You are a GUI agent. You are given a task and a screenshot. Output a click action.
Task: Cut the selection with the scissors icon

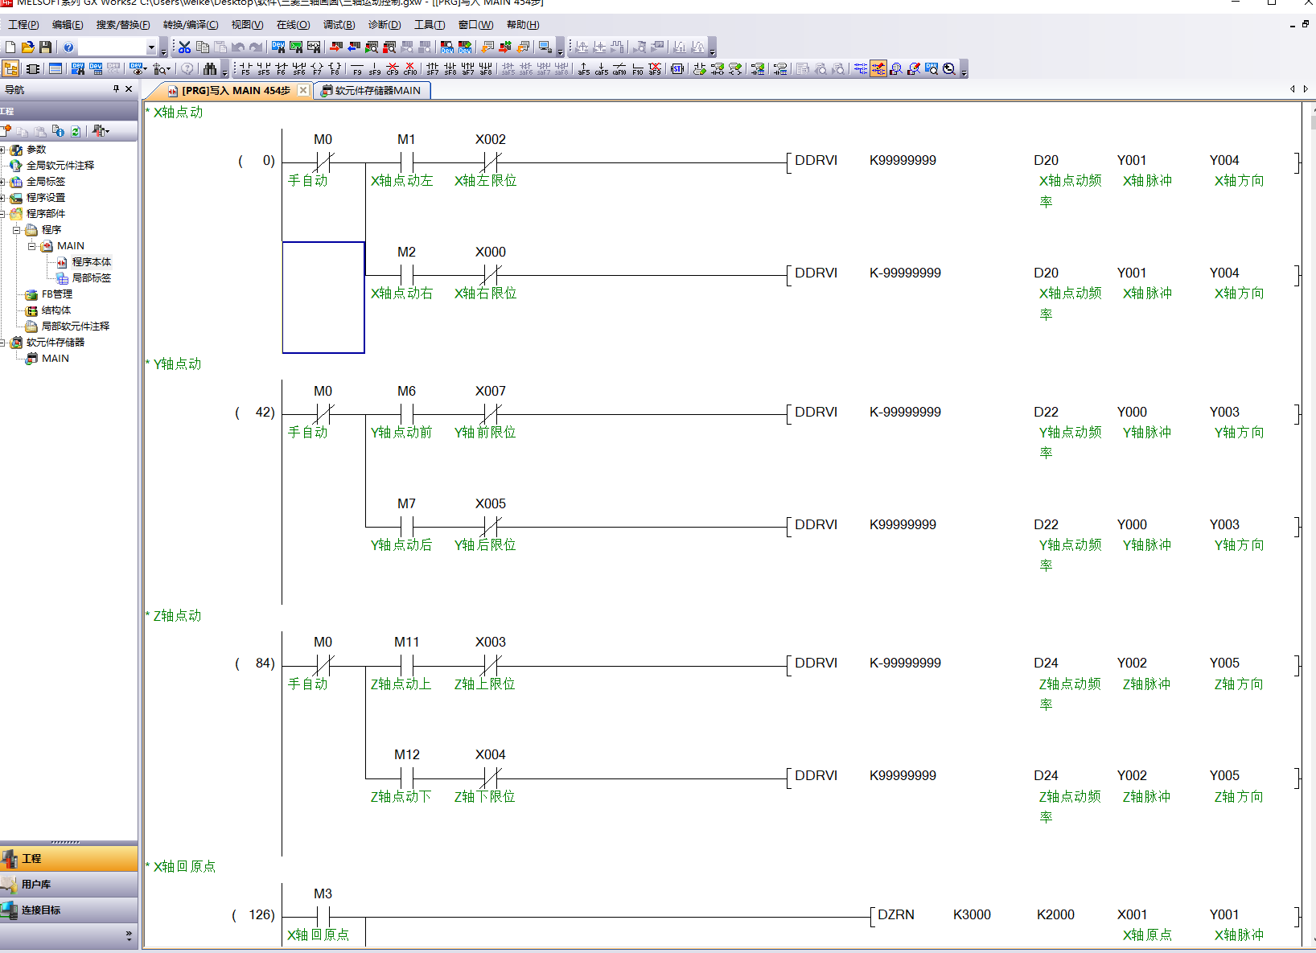(185, 47)
